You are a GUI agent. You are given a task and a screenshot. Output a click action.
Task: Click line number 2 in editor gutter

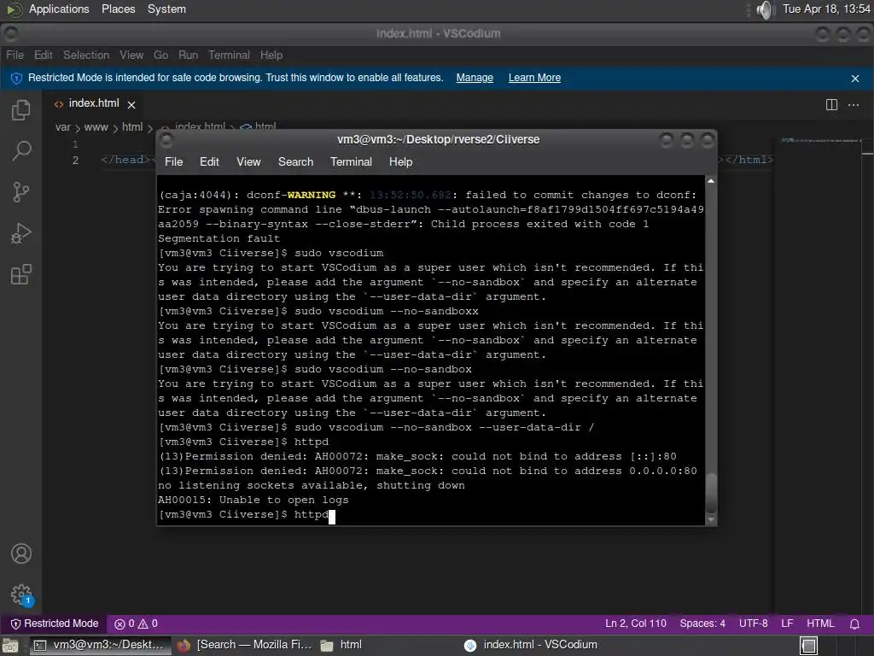[x=75, y=161]
